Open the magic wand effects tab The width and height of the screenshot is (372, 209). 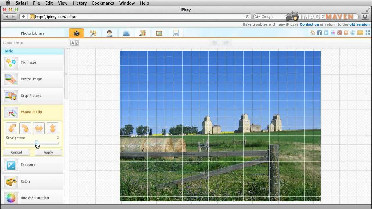tap(93, 33)
